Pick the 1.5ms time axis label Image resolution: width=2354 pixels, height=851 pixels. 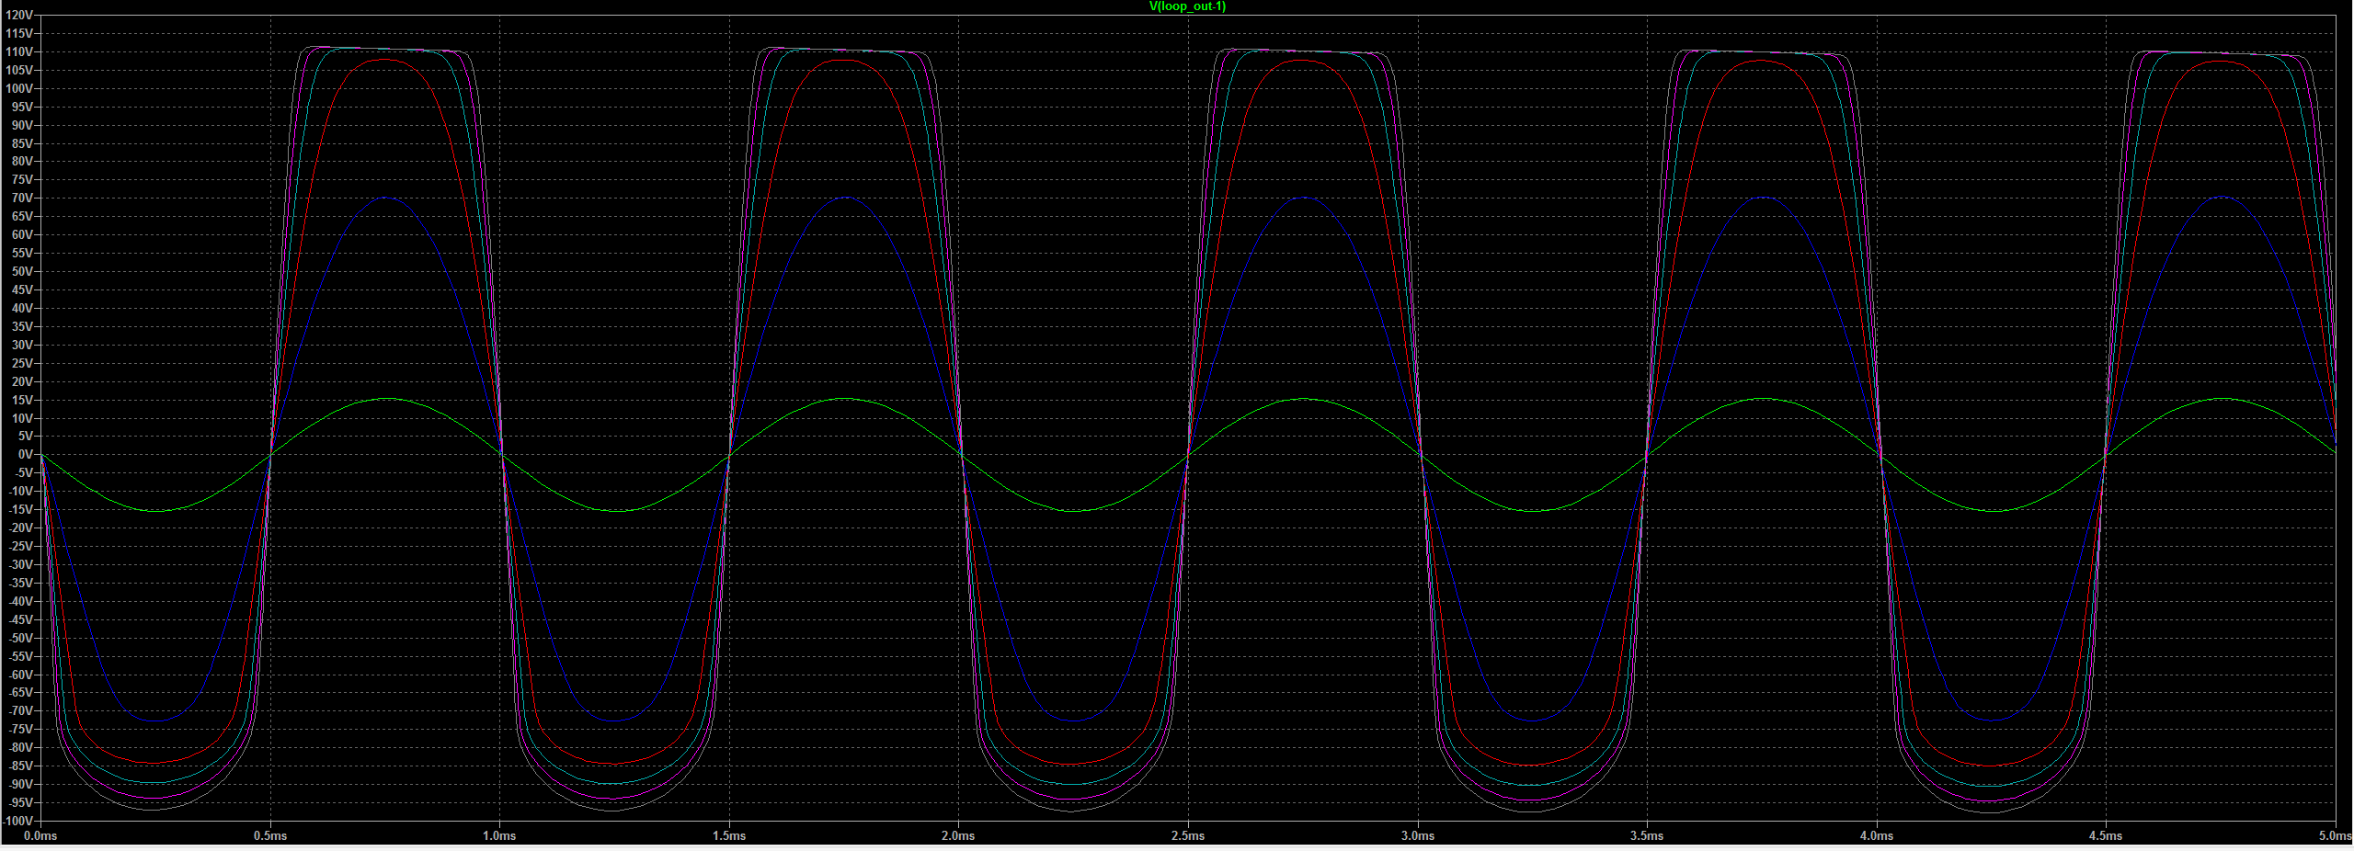[x=729, y=835]
